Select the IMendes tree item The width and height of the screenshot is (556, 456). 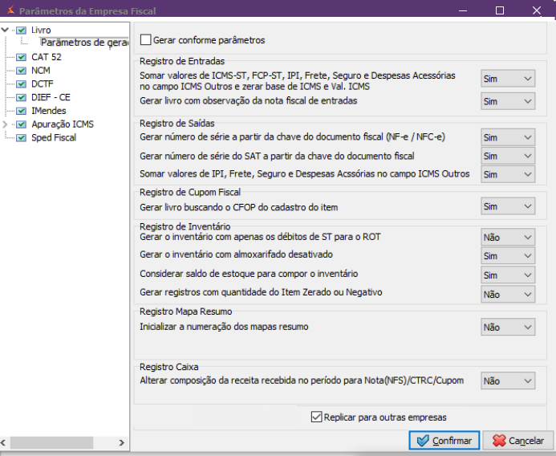49,111
